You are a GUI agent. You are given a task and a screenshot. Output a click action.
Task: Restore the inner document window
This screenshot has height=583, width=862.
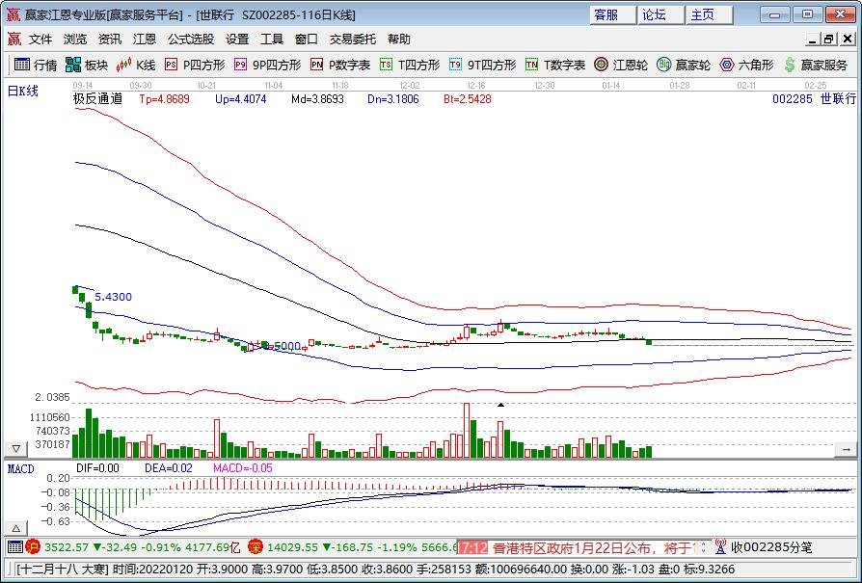(828, 39)
